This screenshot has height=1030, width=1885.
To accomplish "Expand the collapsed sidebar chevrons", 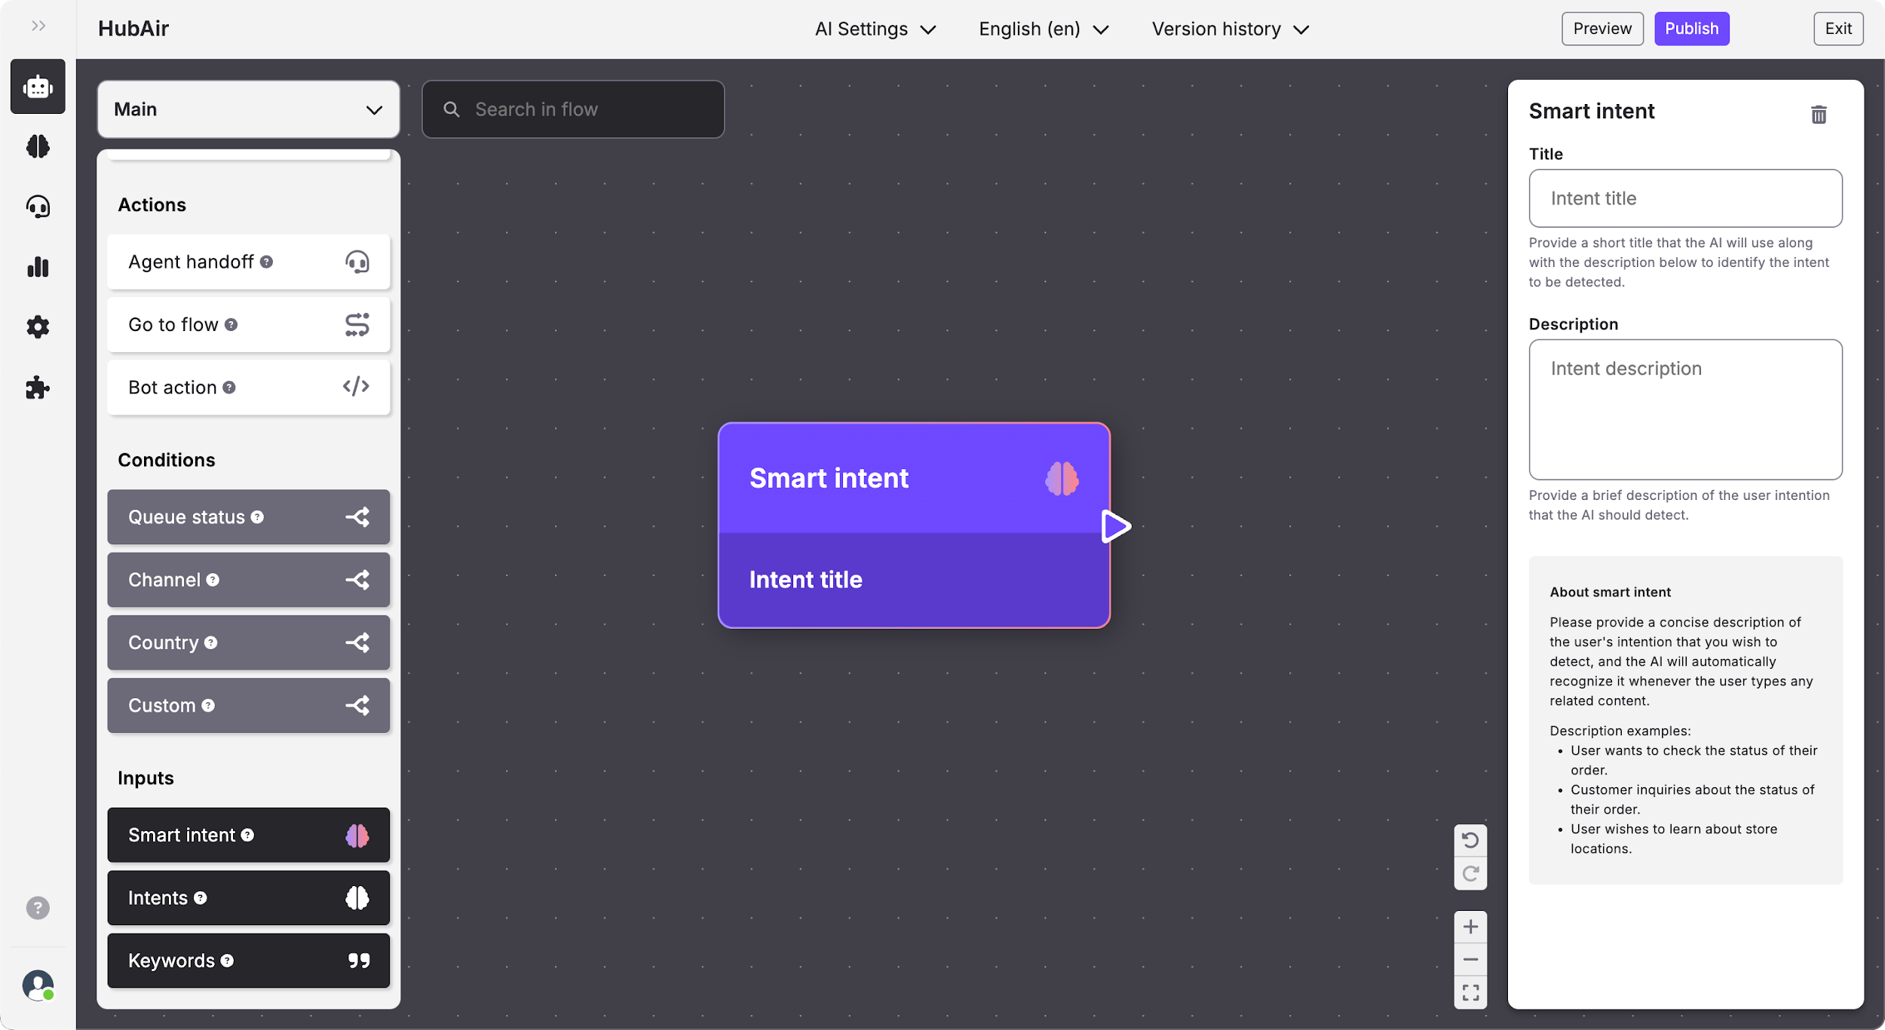I will click(x=38, y=26).
